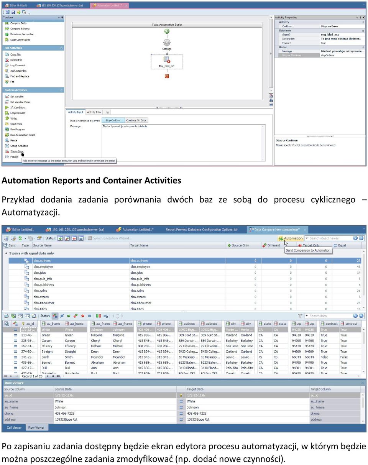The width and height of the screenshot is (368, 465).
Task: Select Compare Data in the Toolbox
Action: click(x=15, y=23)
